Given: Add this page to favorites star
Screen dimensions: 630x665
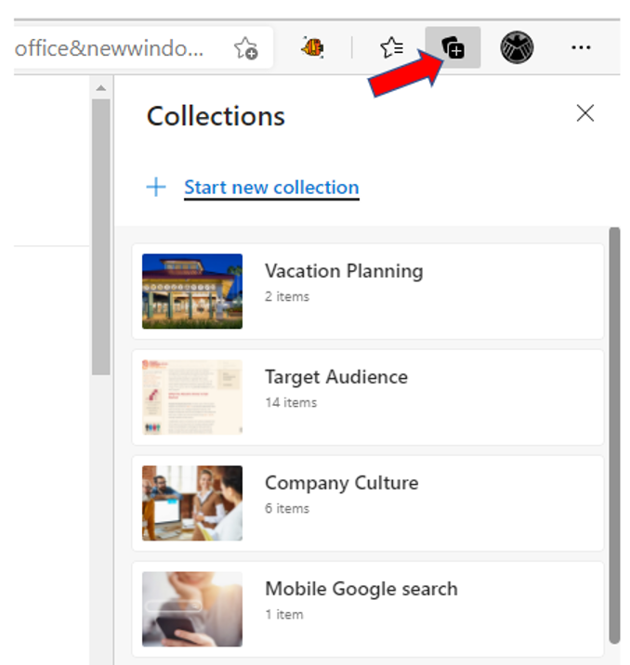Looking at the screenshot, I should [x=245, y=48].
